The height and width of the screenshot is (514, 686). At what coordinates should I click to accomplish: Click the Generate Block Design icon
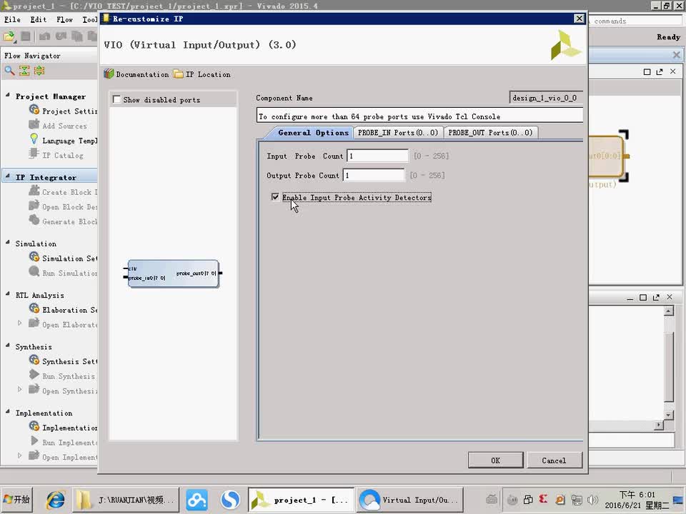click(x=34, y=221)
